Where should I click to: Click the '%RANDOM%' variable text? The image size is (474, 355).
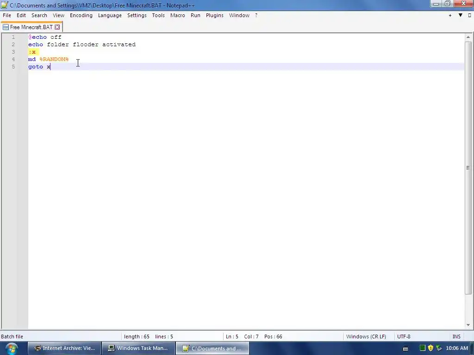[x=54, y=59]
